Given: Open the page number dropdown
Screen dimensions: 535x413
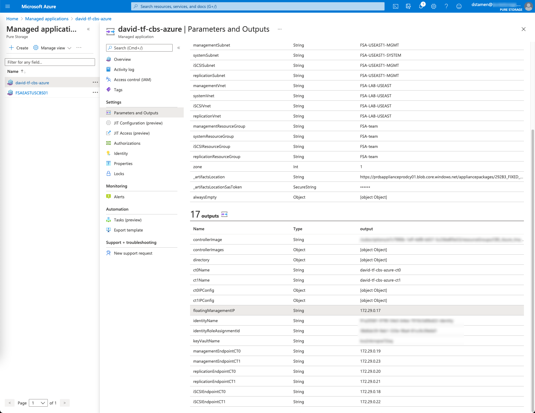Looking at the screenshot, I should coord(38,403).
